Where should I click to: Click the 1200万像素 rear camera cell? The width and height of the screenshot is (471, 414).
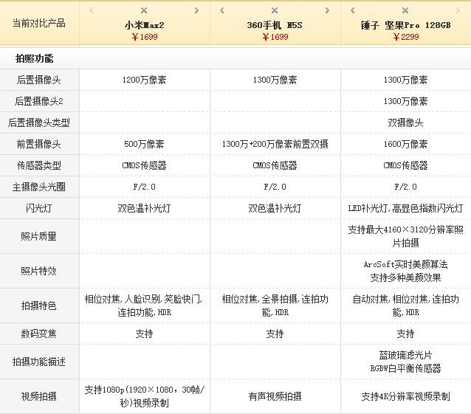click(x=145, y=80)
